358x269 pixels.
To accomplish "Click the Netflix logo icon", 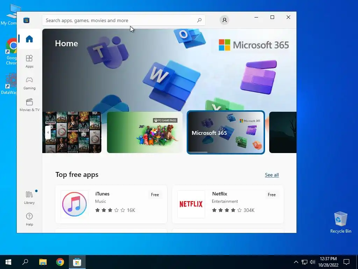I will coord(191,204).
